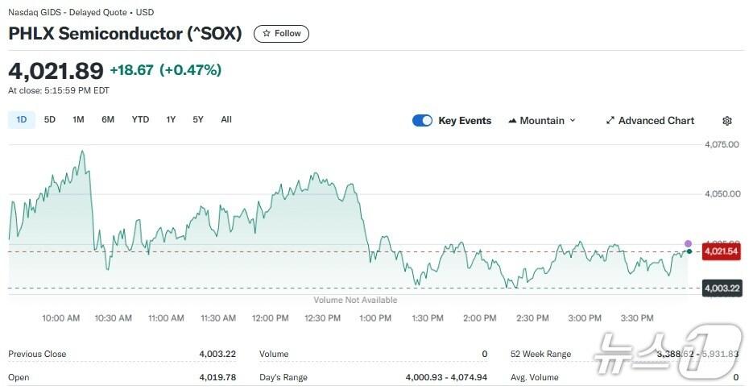Screen dimensions: 753x390
Task: Select the 6M time range
Action: pos(108,120)
